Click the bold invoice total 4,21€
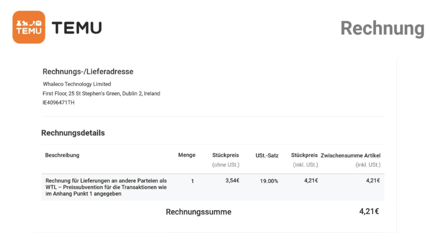 369,211
